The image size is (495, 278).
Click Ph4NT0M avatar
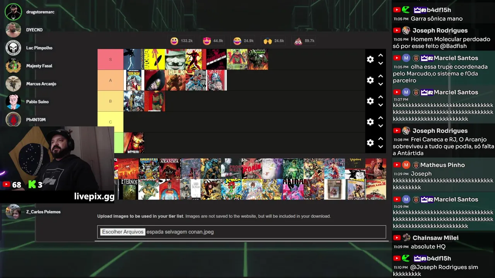(13, 119)
